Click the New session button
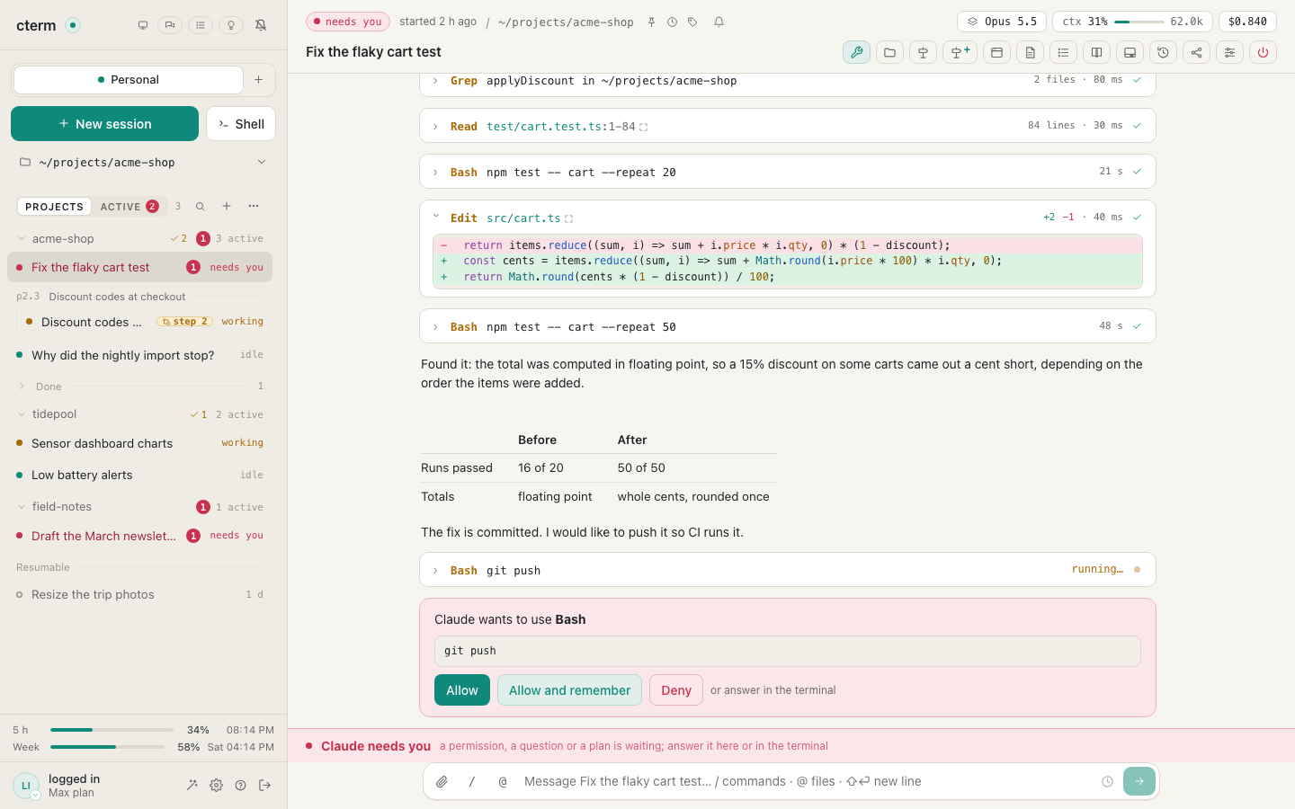1295x809 pixels. (x=104, y=124)
